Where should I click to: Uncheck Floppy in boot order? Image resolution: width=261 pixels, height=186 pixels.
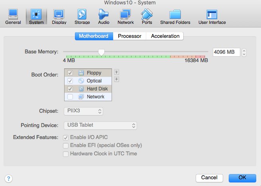70,73
